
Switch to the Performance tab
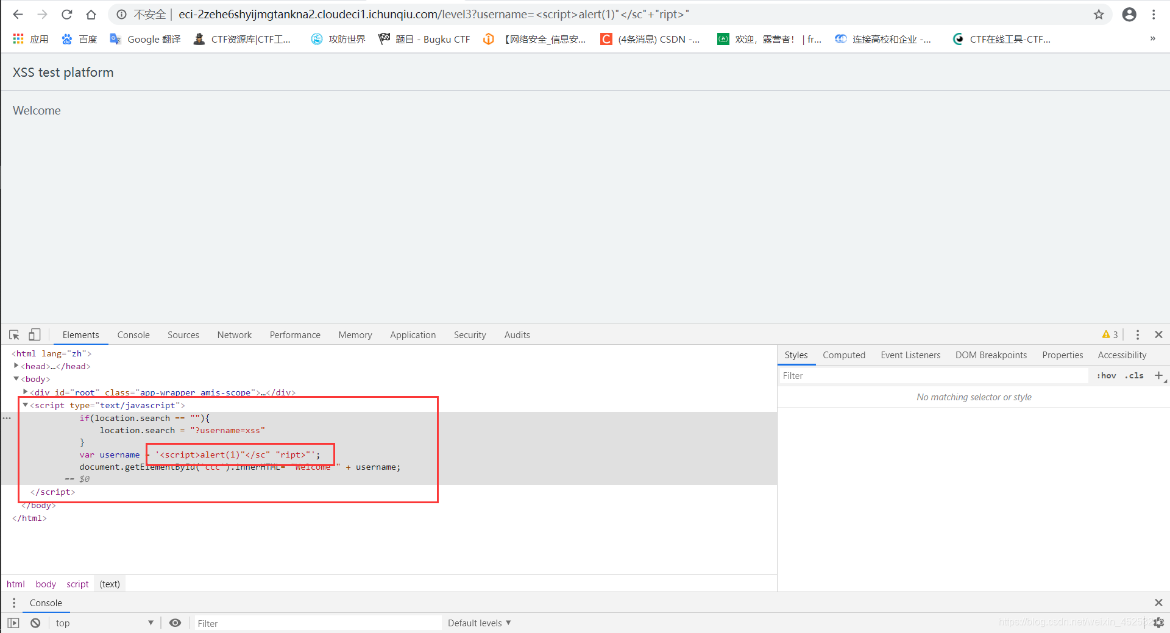click(295, 334)
